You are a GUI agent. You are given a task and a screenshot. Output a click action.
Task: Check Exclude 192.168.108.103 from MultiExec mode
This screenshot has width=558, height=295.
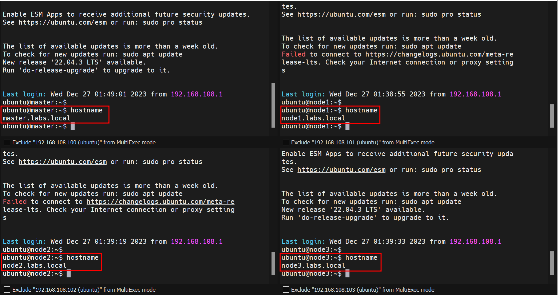pyautogui.click(x=286, y=290)
